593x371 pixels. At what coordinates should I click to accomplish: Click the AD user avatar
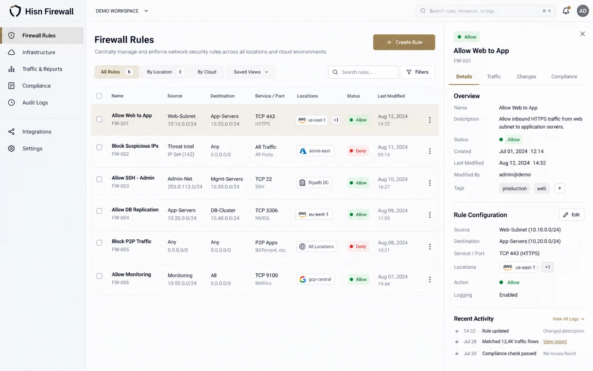[582, 11]
